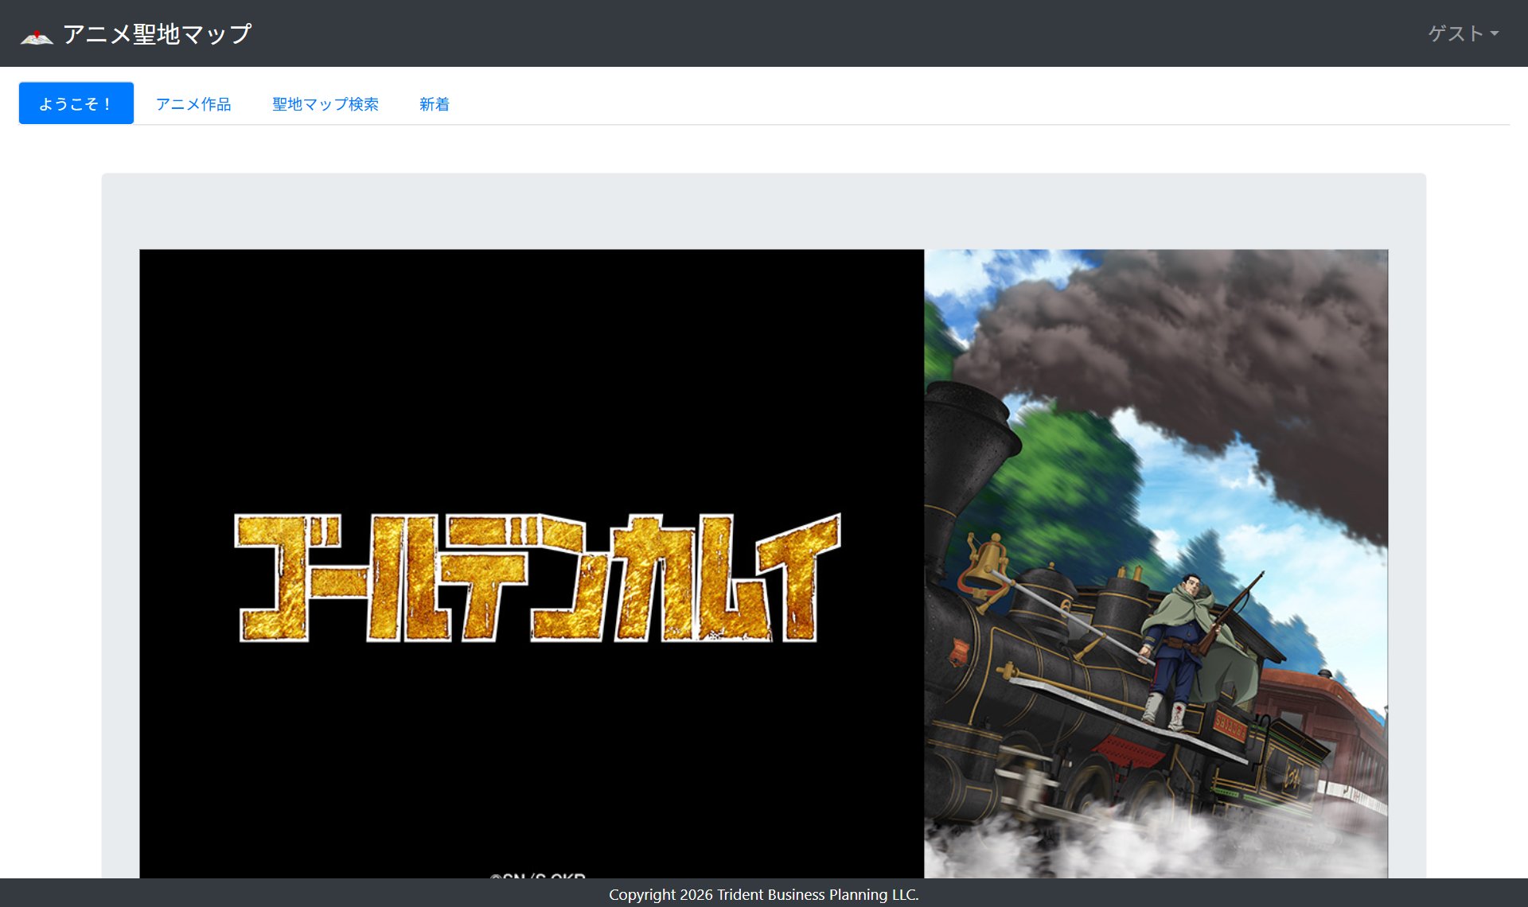Go to the 新着 tab
This screenshot has height=907, width=1528.
tap(435, 103)
